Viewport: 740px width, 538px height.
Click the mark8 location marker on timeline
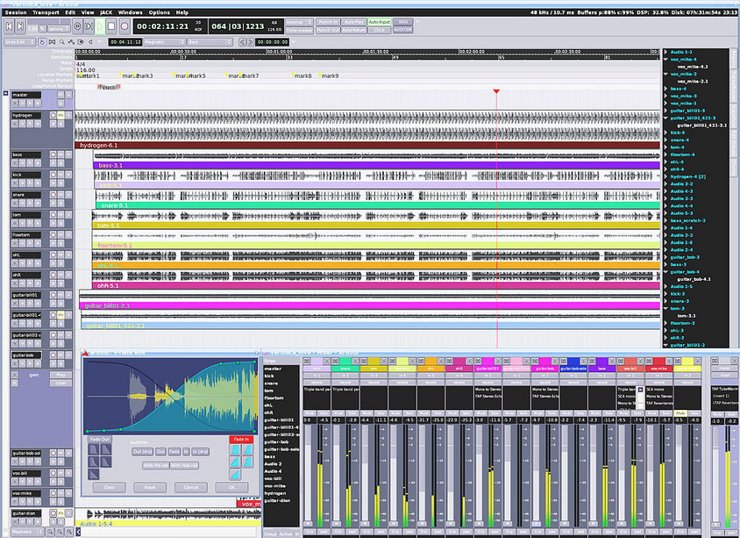point(302,76)
